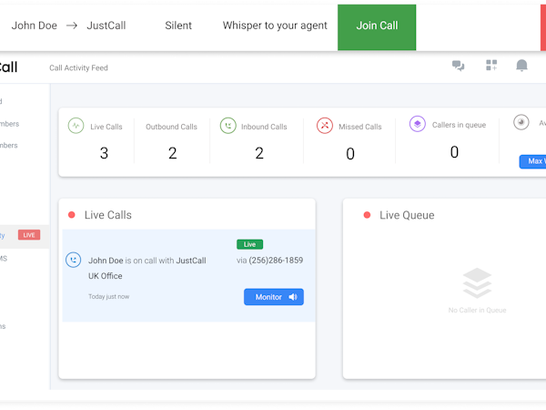Click the No Caller in Queue placeholder icon
Screen dimensions: 546x410
477,283
